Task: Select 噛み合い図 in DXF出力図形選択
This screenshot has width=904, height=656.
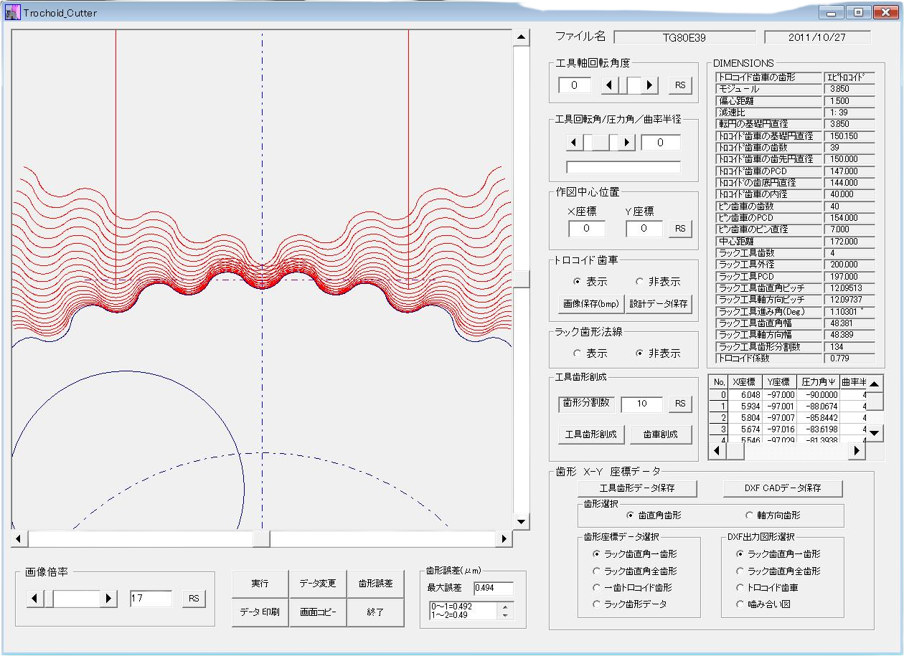Action: [741, 604]
